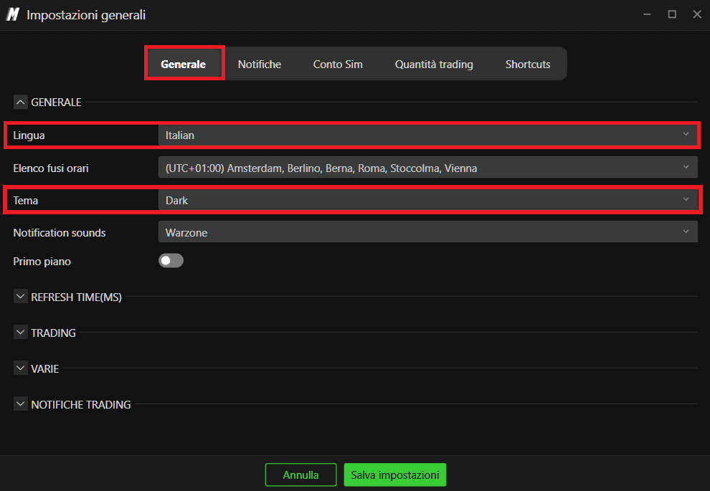Minimize the Impostazioni generali window
The image size is (710, 491).
point(647,14)
